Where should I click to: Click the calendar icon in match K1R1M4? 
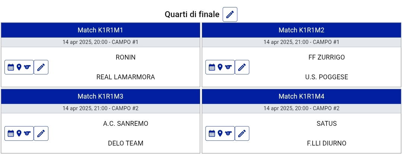[212, 134]
